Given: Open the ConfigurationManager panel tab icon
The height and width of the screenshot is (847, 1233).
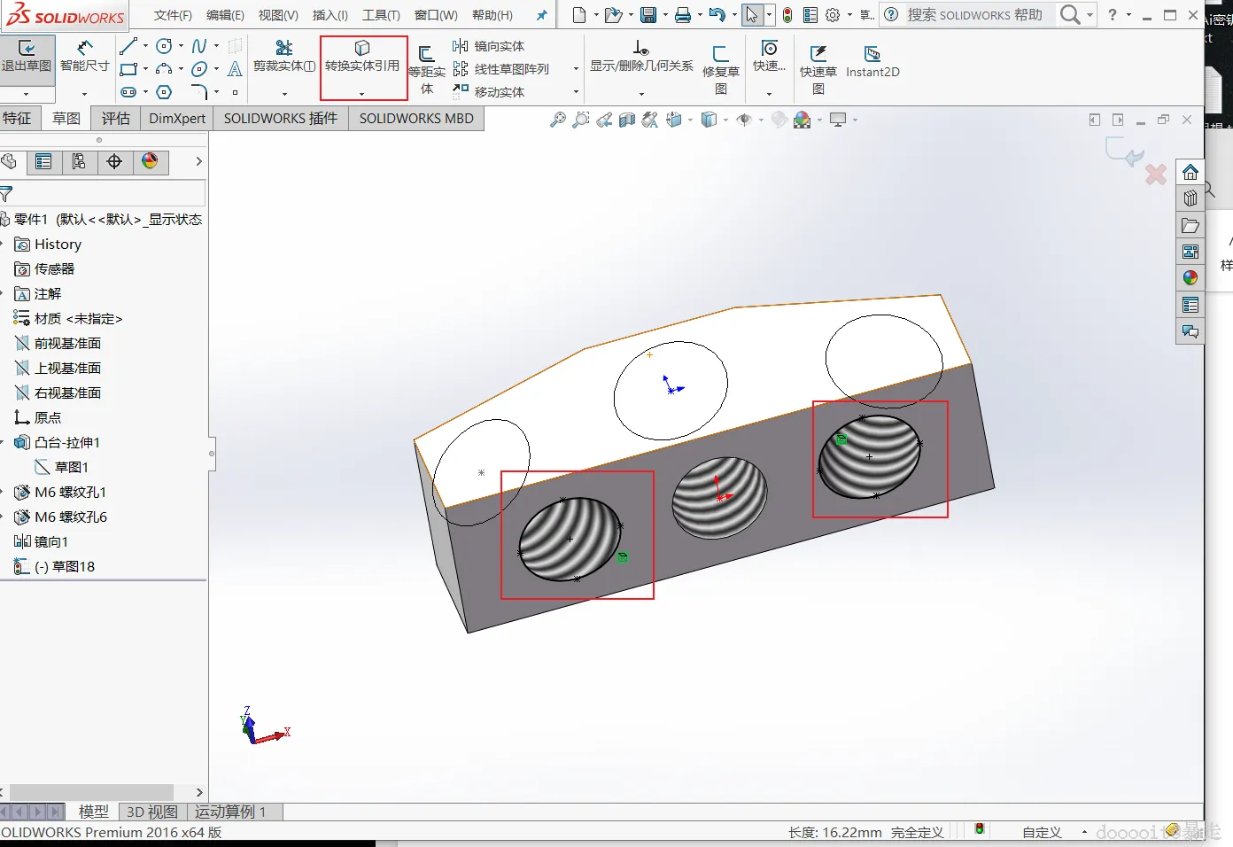Looking at the screenshot, I should tap(79, 161).
